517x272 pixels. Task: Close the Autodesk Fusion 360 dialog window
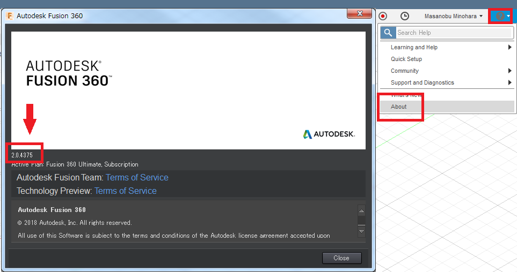tap(359, 13)
